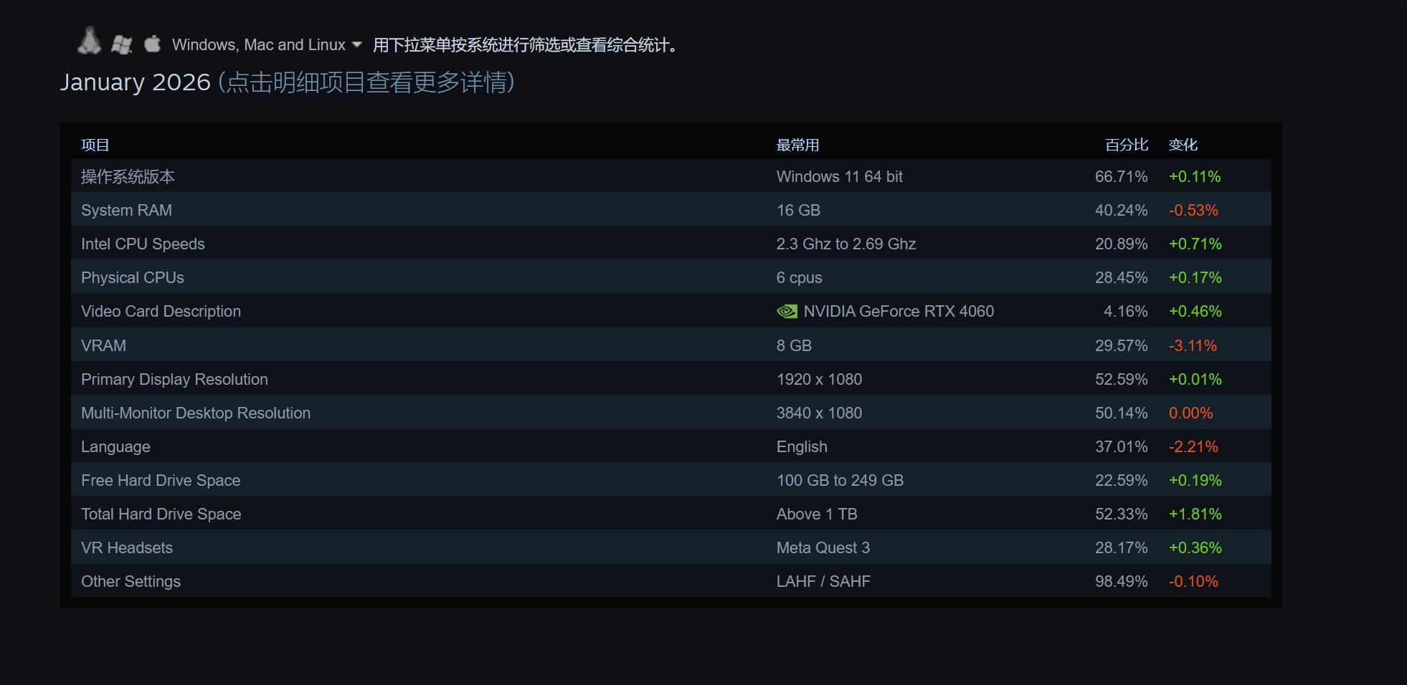
Task: Click the Windows logo icon
Action: (121, 44)
